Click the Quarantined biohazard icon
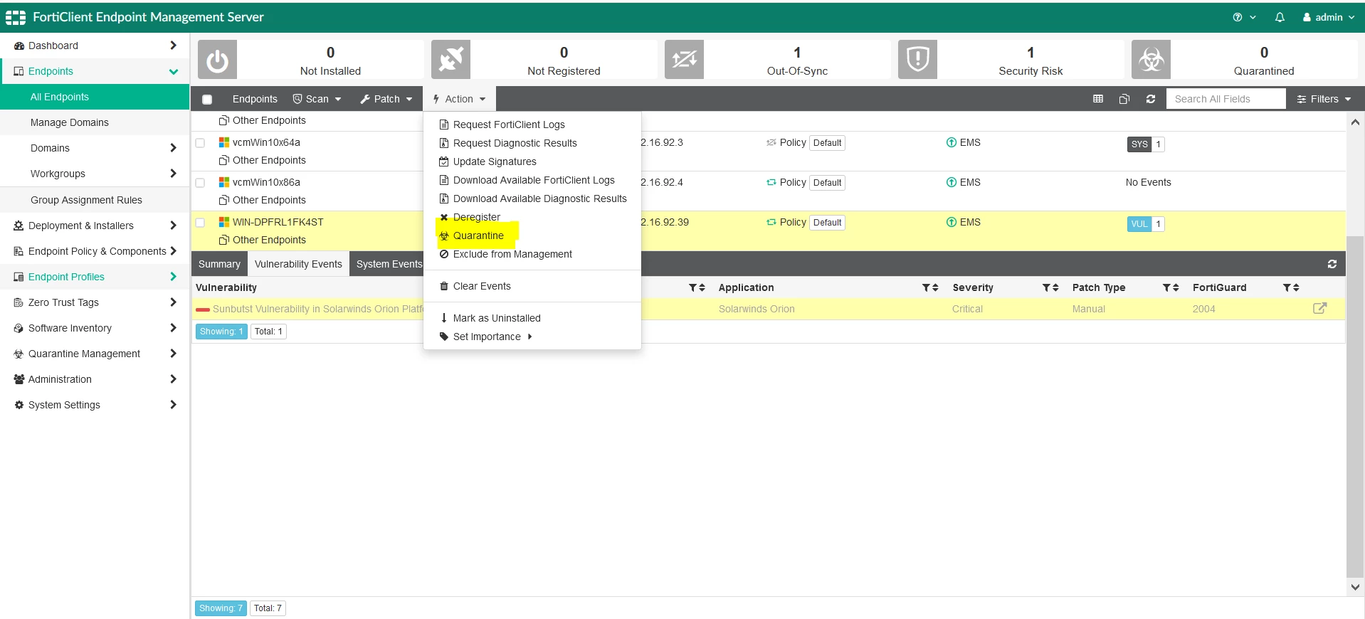1365x619 pixels. [1151, 60]
